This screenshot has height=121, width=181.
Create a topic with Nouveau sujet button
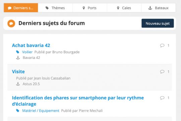[158, 23]
